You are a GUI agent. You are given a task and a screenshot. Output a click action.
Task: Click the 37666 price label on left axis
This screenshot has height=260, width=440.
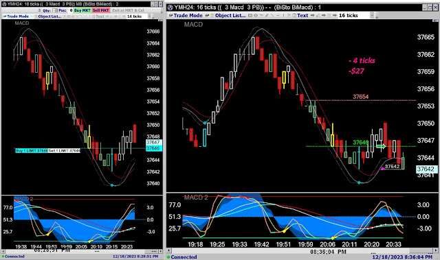[x=153, y=32]
